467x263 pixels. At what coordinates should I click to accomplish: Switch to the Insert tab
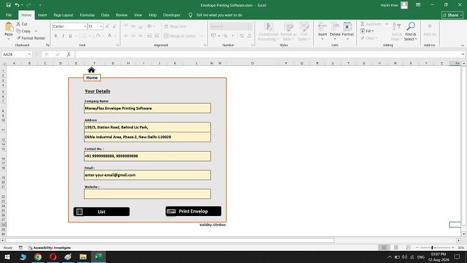43,15
